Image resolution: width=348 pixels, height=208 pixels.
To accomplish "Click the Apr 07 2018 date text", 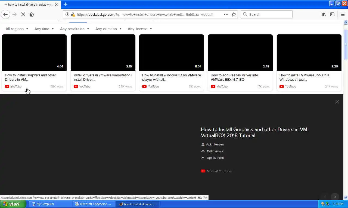I will (x=215, y=158).
